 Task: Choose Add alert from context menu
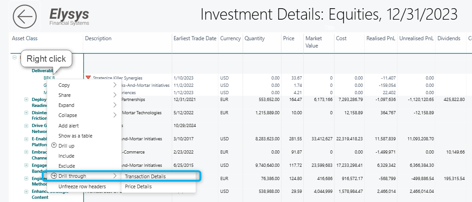click(69, 126)
